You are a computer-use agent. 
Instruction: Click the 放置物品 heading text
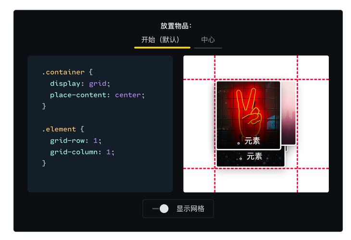point(176,26)
